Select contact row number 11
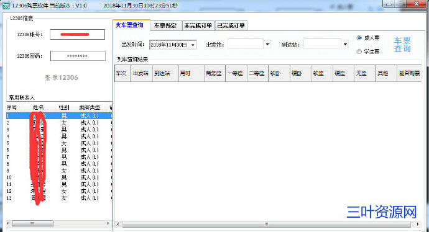The height and width of the screenshot is (232, 429). coord(59,184)
